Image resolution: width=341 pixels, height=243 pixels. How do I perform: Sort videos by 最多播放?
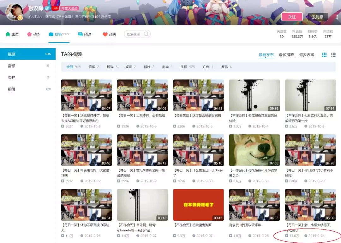pyautogui.click(x=286, y=55)
